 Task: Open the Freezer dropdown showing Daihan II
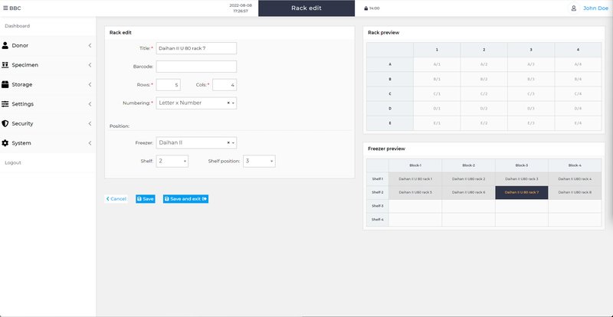[x=196, y=142]
